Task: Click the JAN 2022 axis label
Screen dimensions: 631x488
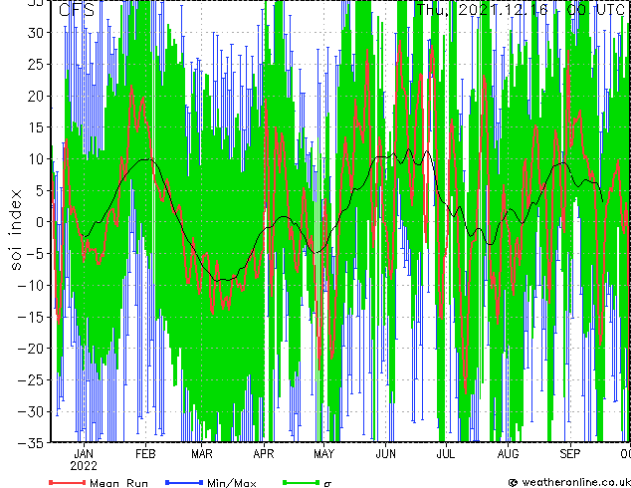Action: pos(84,460)
